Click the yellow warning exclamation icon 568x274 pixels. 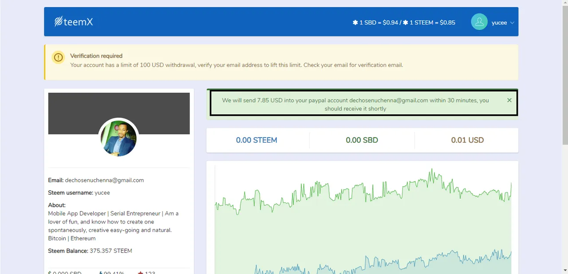(58, 57)
